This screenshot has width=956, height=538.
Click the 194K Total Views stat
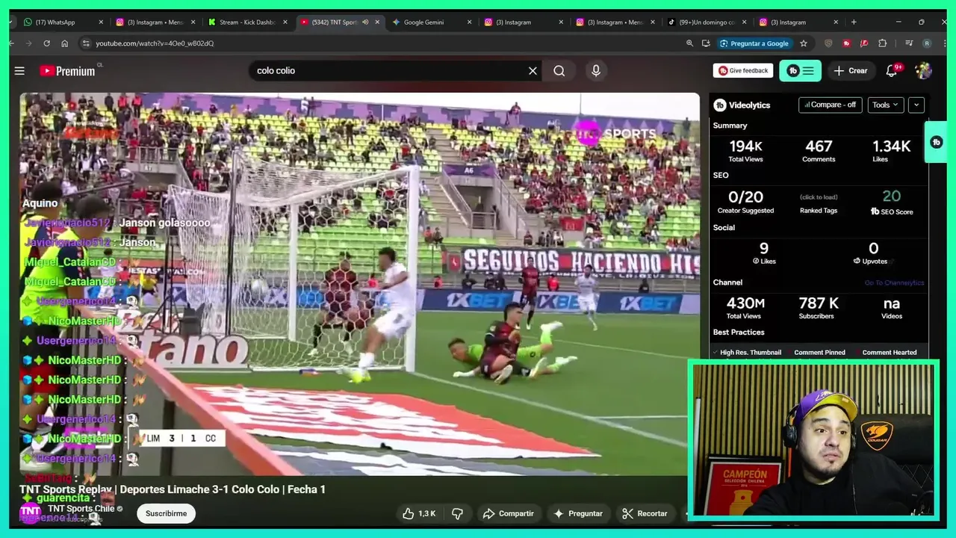click(x=745, y=150)
